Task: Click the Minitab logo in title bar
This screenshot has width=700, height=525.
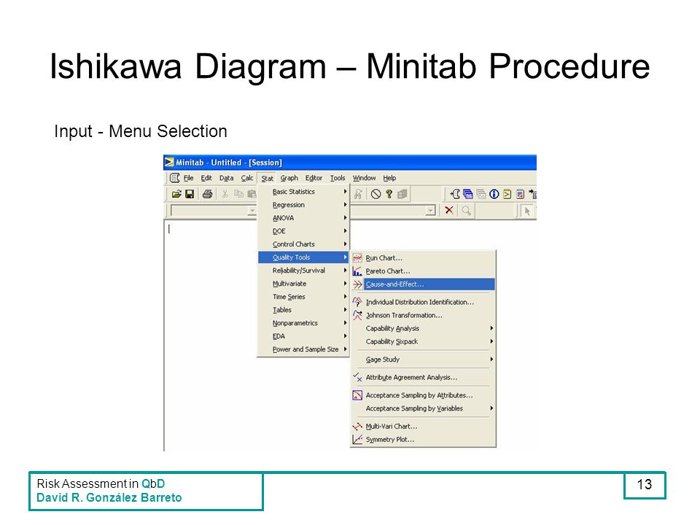Action: pyautogui.click(x=169, y=163)
